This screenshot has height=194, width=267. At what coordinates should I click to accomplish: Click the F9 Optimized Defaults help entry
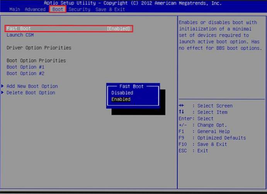tap(212, 138)
